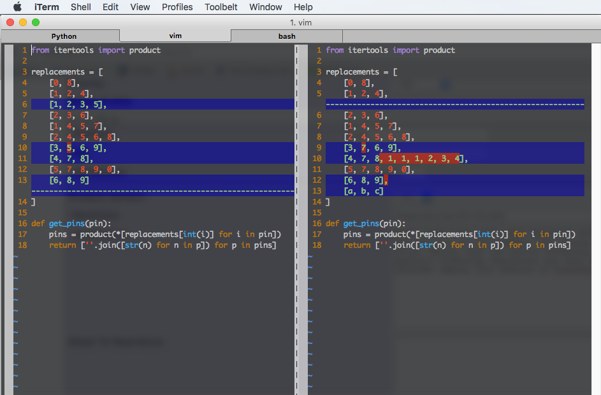Click the '[a, b, c]' line in right pane
Image resolution: width=601 pixels, height=395 pixels.
pyautogui.click(x=363, y=191)
